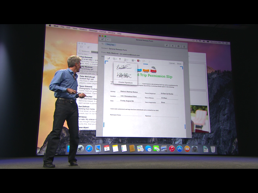Click the compose new message icon in Mail window
The height and width of the screenshot is (193, 258).
click(x=88, y=47)
